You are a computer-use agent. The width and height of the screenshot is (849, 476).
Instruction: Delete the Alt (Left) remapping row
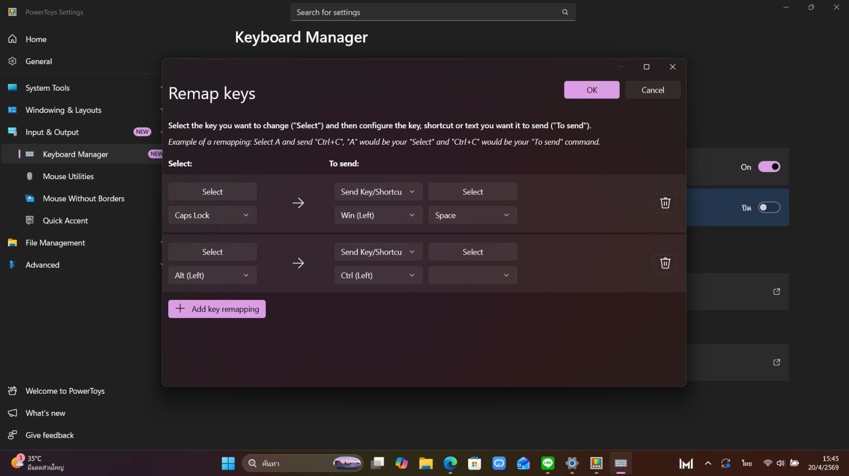(665, 263)
